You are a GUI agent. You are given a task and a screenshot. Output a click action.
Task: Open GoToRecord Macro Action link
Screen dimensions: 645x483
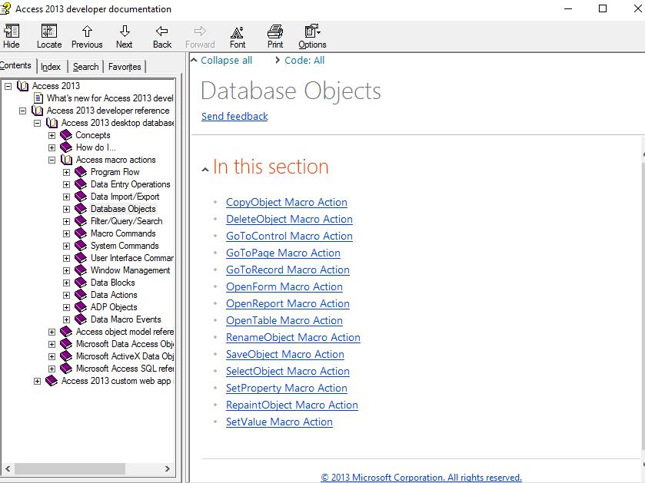click(x=288, y=270)
